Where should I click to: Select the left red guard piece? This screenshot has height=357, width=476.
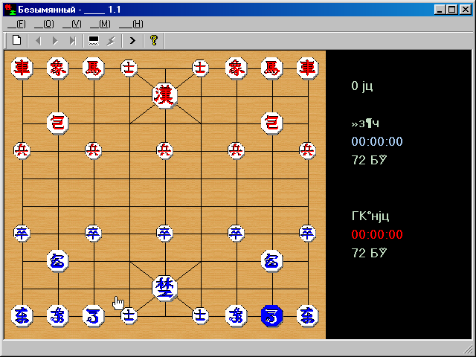(x=129, y=68)
